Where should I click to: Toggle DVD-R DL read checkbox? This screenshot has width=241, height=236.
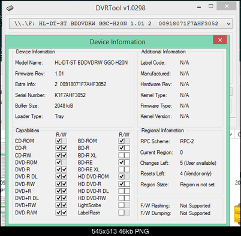(x=59, y=177)
